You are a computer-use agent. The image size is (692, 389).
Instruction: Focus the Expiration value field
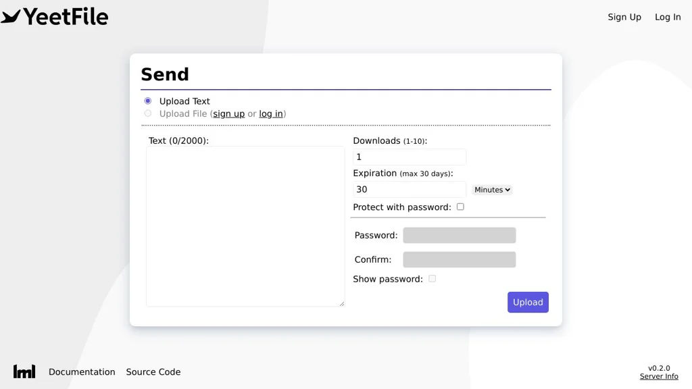410,190
